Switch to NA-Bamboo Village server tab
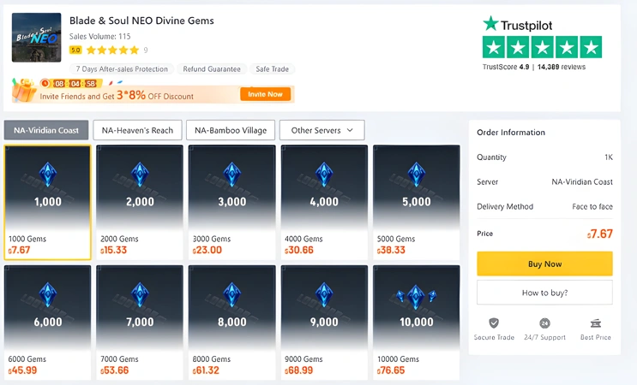 230,130
